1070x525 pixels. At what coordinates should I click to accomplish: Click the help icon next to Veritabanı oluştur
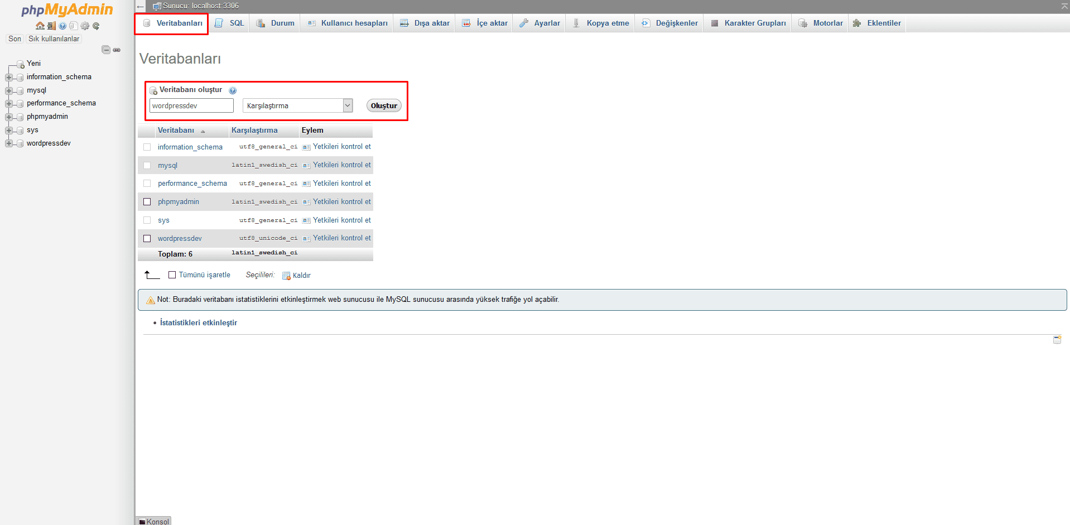(233, 90)
